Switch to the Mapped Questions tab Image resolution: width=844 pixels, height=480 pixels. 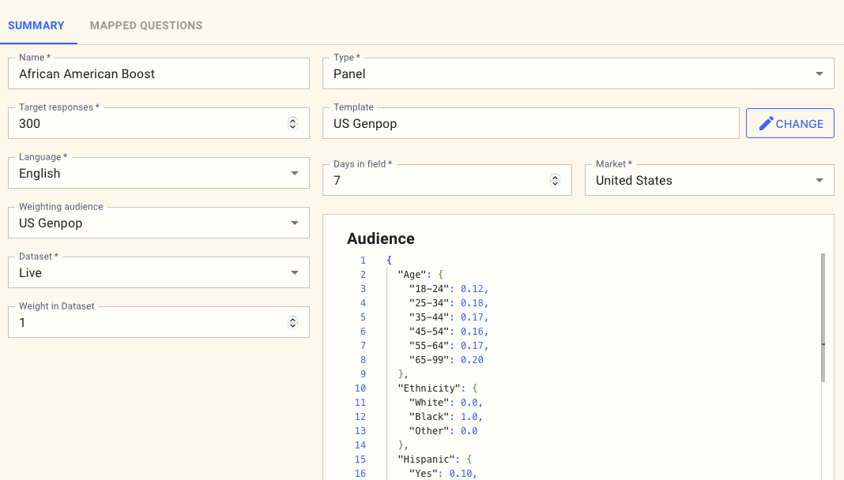146,25
